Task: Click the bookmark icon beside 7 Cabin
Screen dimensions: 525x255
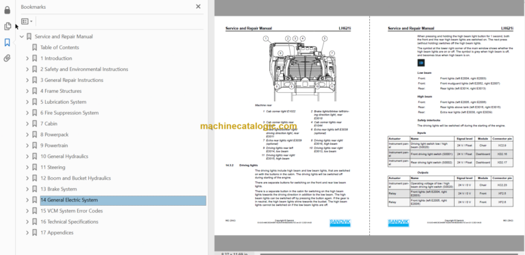Action: [34, 124]
